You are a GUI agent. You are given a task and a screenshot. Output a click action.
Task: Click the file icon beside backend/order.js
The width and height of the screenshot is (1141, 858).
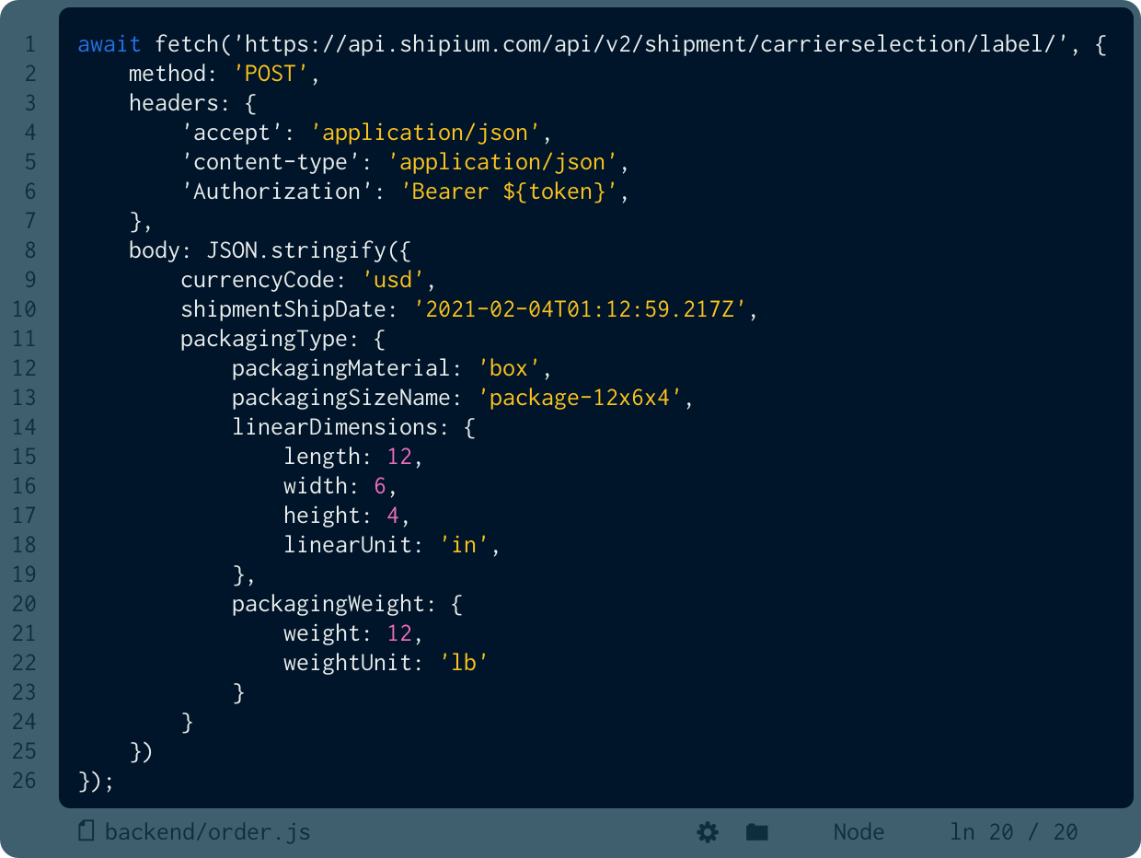pyautogui.click(x=86, y=831)
